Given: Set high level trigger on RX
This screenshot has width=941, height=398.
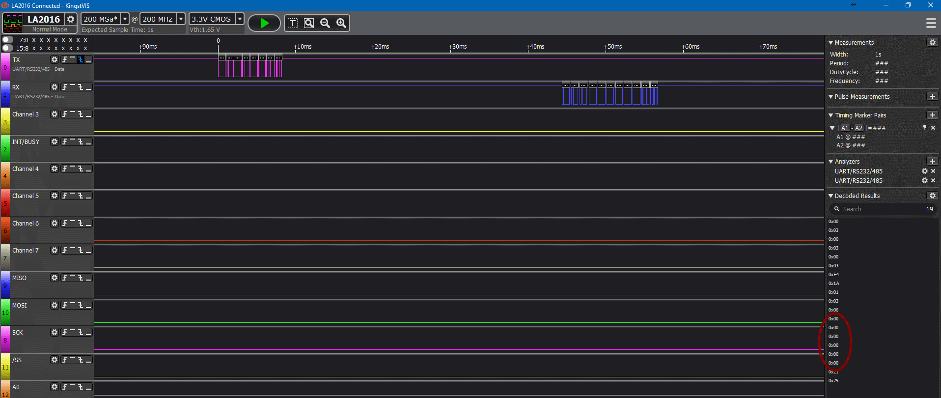Looking at the screenshot, I should [x=73, y=87].
